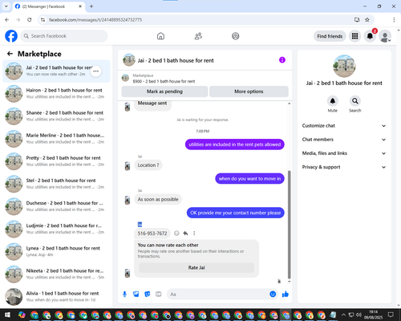
Task: Show hidden system tray icons
Action: click(x=343, y=315)
